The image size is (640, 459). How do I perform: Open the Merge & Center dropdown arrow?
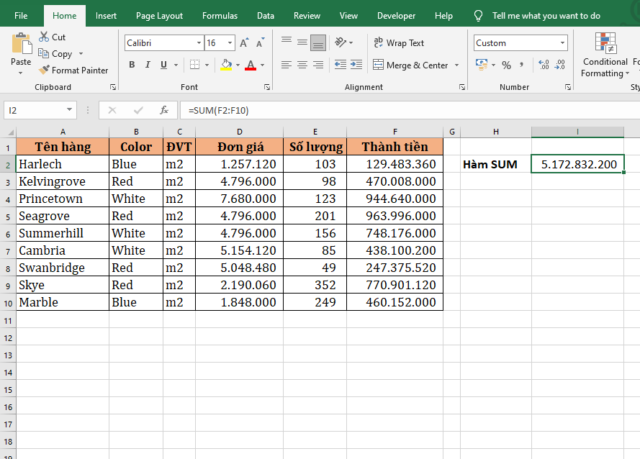pos(456,65)
